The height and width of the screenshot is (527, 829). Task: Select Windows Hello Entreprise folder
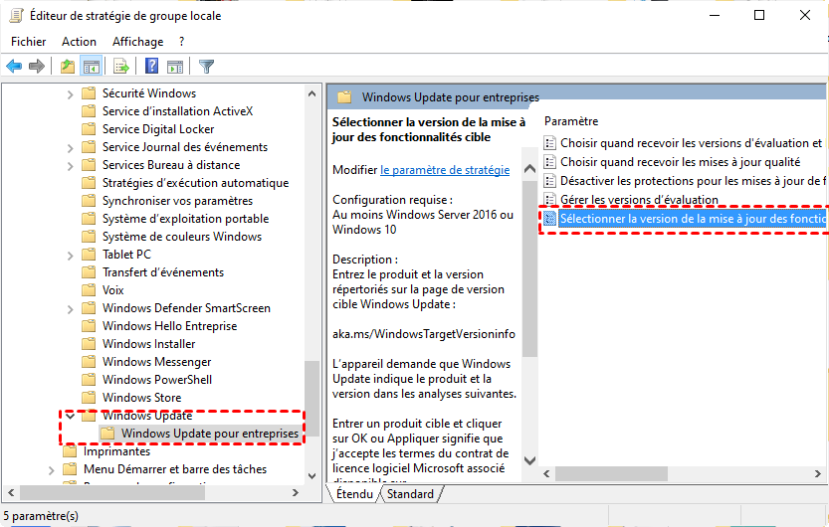[169, 326]
